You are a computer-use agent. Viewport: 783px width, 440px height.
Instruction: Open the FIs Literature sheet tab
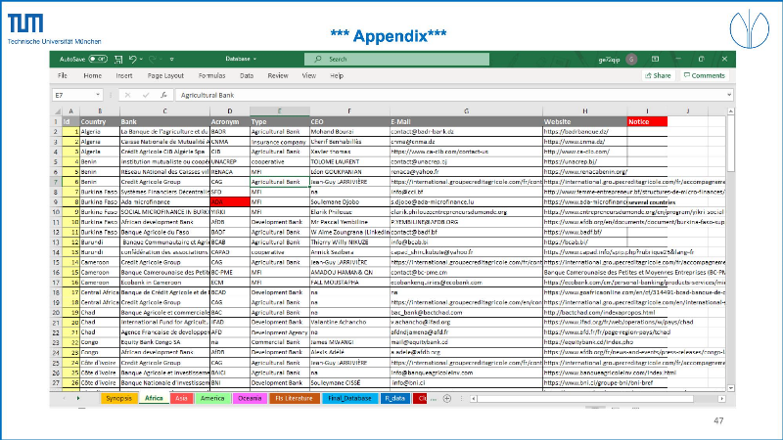(295, 398)
